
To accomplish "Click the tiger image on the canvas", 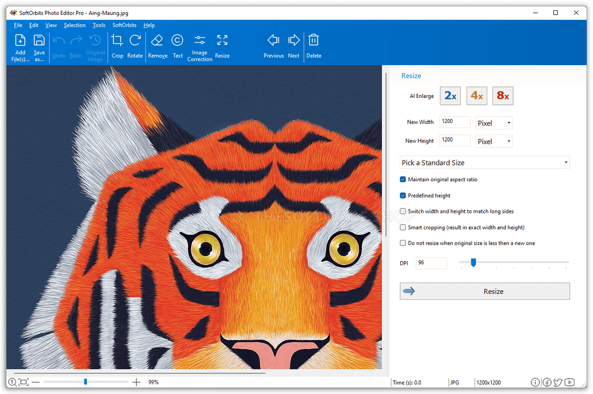I will click(x=194, y=217).
